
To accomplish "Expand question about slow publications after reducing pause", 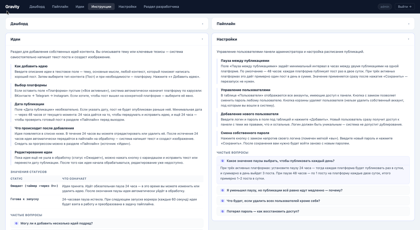I will click(x=313, y=190).
